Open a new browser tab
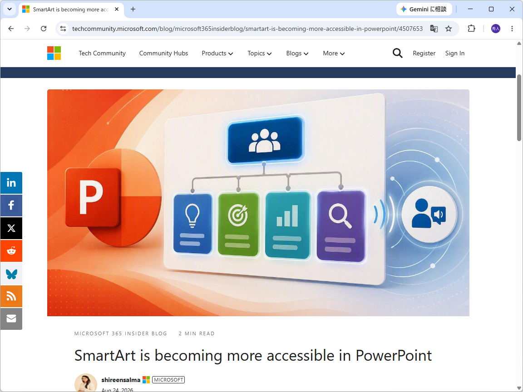This screenshot has height=392, width=523. (133, 9)
